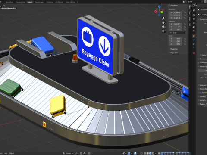Open the orange Object properties tab icon
This screenshot has height=155, width=207.
pos(194,36)
